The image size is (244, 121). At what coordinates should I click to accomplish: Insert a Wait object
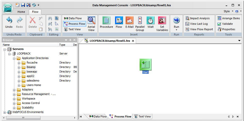pyautogui.click(x=151, y=22)
